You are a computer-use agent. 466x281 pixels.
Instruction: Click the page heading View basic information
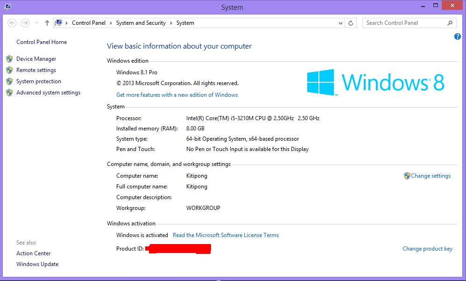pos(179,46)
